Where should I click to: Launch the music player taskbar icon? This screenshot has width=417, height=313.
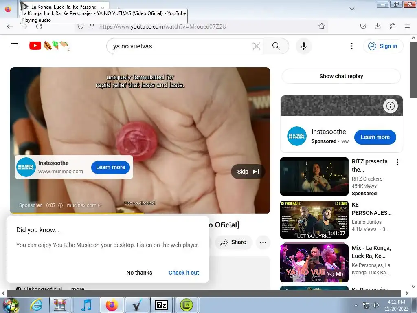click(86, 305)
